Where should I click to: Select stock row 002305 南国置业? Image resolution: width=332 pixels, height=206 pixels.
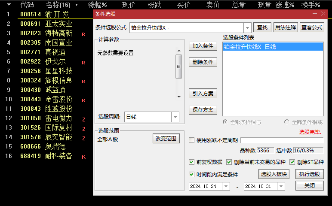pos(46,42)
